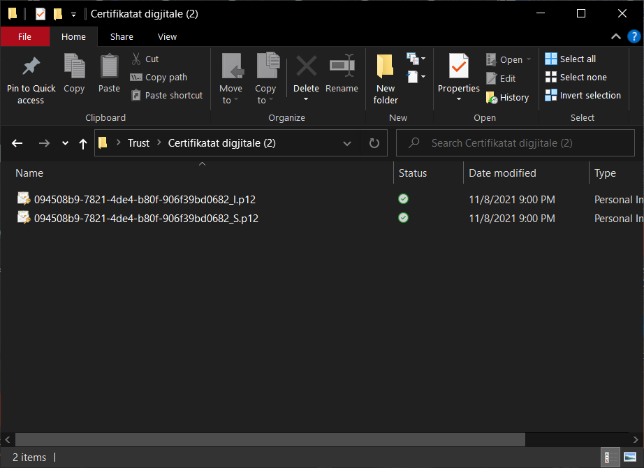This screenshot has width=644, height=468.
Task: Click the Delete X icon
Action: pyautogui.click(x=307, y=66)
